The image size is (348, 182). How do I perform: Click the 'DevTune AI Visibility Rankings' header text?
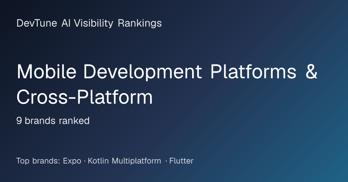pos(89,23)
